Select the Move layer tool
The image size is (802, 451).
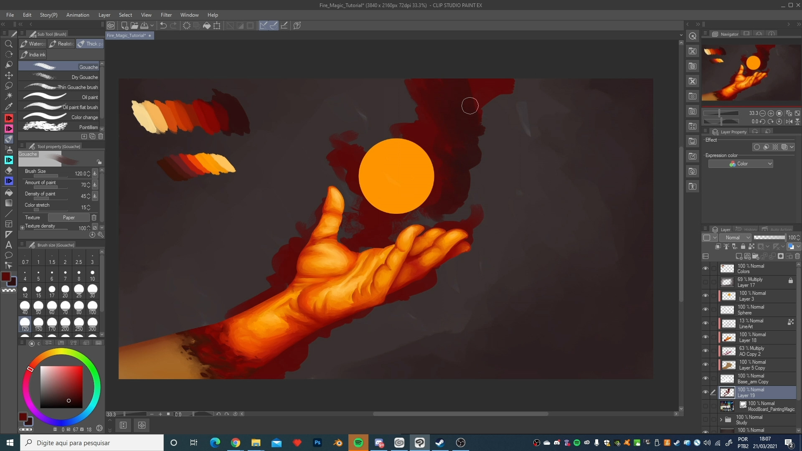click(9, 75)
